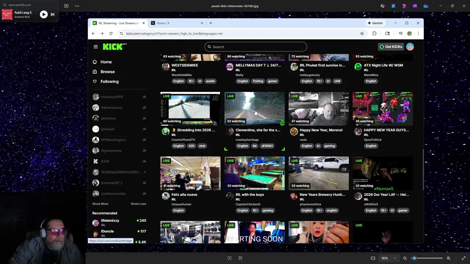Open the Happy New Year, Morons! thumbnail
Screen dimensions: 470x264
pyautogui.click(x=319, y=109)
